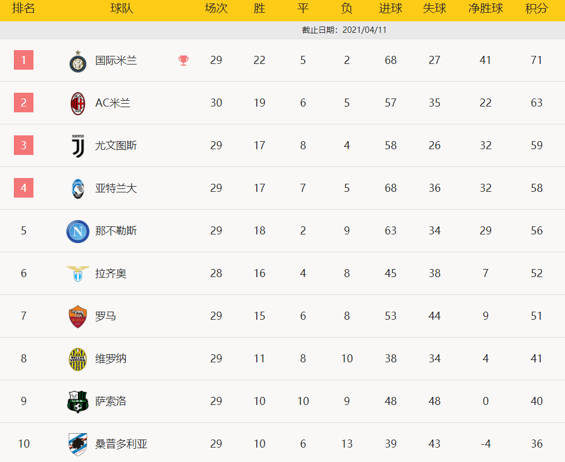Click the 截止日期 2021/04/11 date bar
The height and width of the screenshot is (462, 565).
point(344,30)
